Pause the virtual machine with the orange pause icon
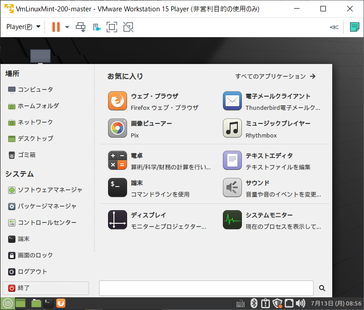This screenshot has width=364, height=310. (x=56, y=27)
